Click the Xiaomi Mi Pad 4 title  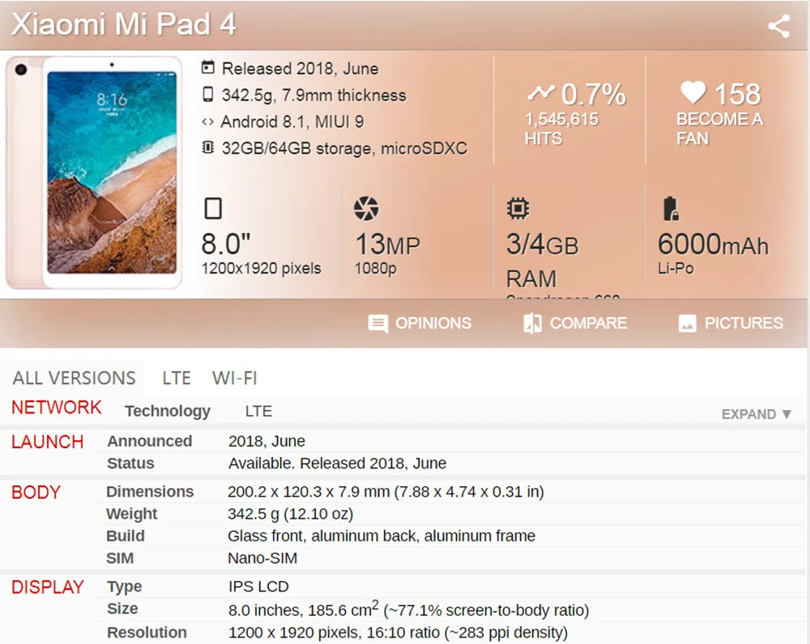(123, 24)
